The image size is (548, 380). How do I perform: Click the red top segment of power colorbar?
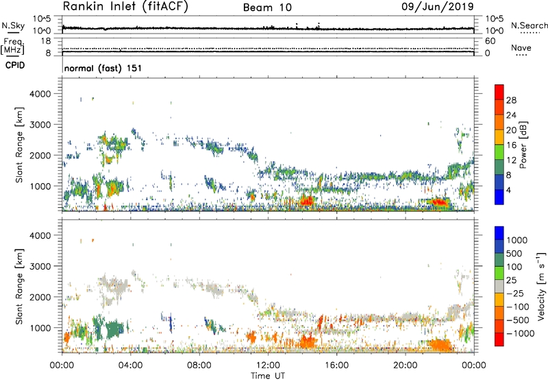pos(499,92)
